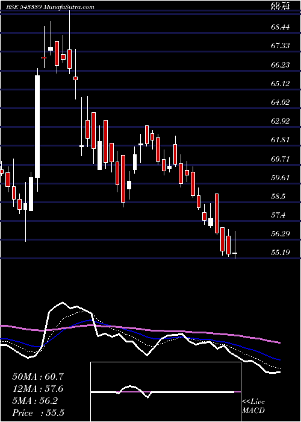Image resolution: width=301 pixels, height=422 pixels.
Task: Click the BSE ticker code label
Action: [24, 7]
